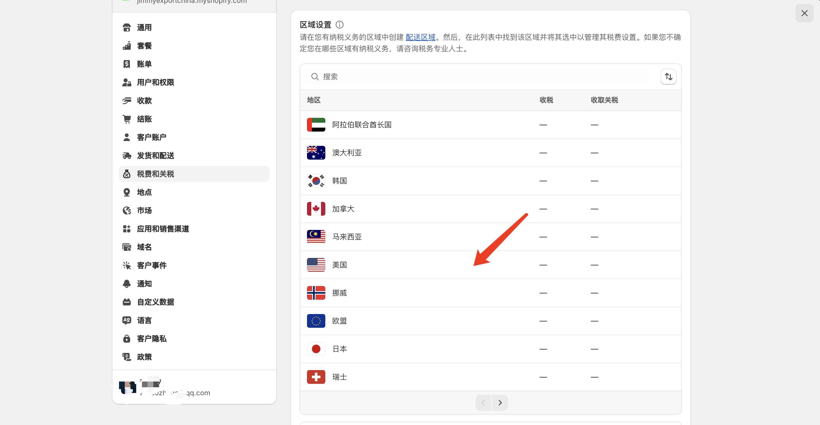The height and width of the screenshot is (425, 820).
Task: Open 语言 settings page
Action: [x=194, y=320]
